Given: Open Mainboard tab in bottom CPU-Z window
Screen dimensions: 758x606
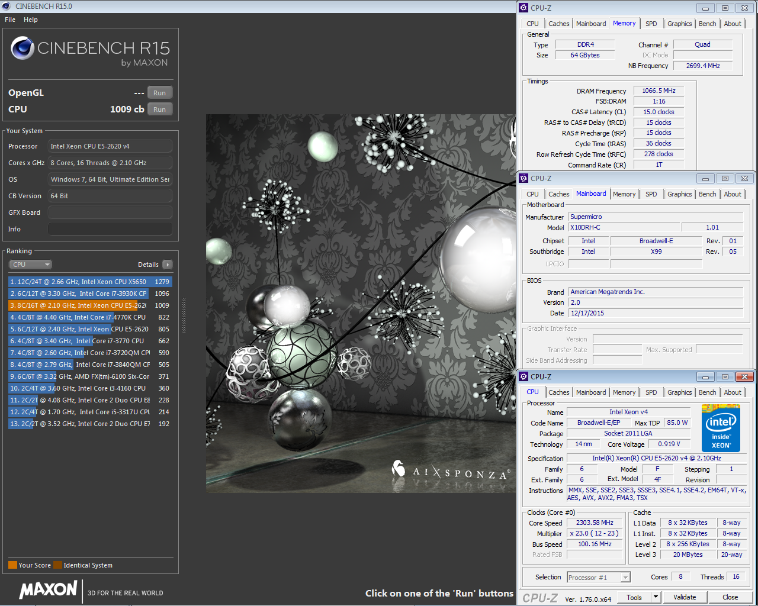Looking at the screenshot, I should pyautogui.click(x=591, y=392).
